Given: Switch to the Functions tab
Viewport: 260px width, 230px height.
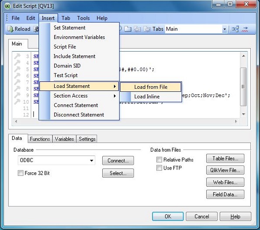Looking at the screenshot, I should tap(40, 139).
